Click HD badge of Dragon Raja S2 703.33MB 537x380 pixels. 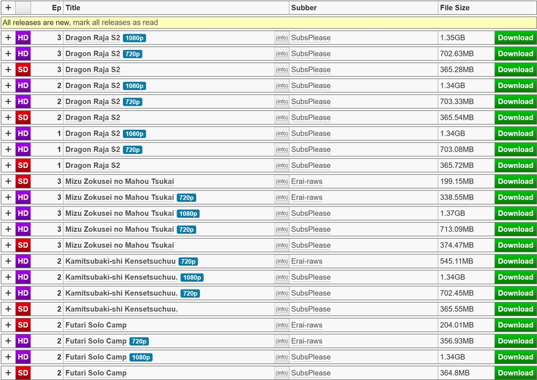(x=23, y=101)
